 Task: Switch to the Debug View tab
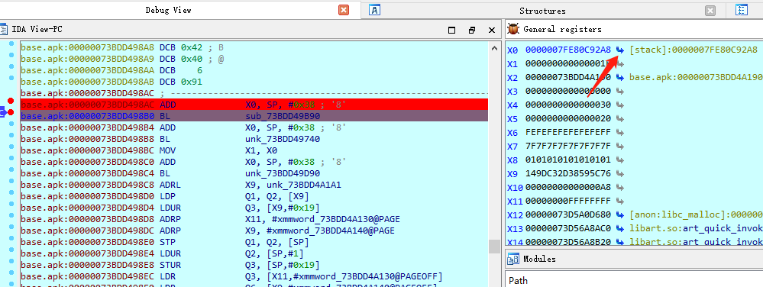(x=168, y=10)
